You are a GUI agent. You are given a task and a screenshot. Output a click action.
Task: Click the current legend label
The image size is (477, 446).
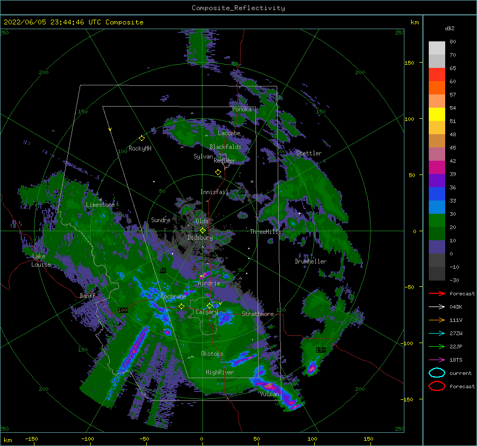pos(461,373)
